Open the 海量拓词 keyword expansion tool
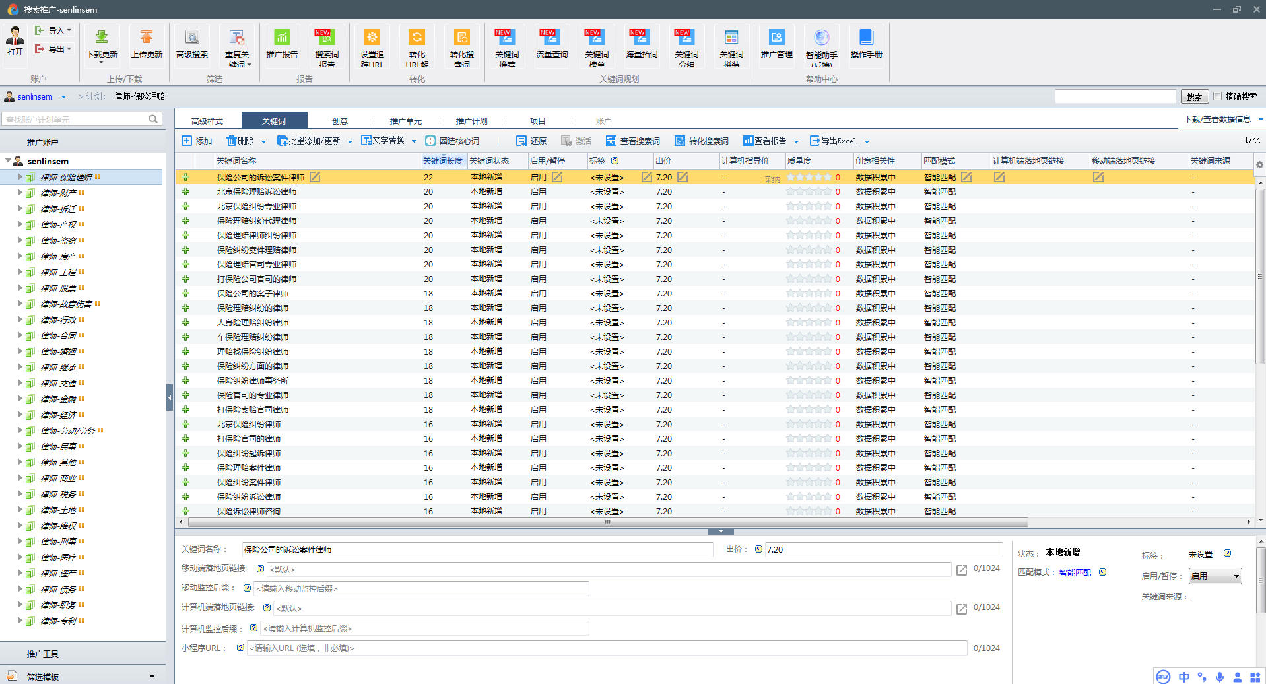The width and height of the screenshot is (1266, 684). click(x=641, y=38)
